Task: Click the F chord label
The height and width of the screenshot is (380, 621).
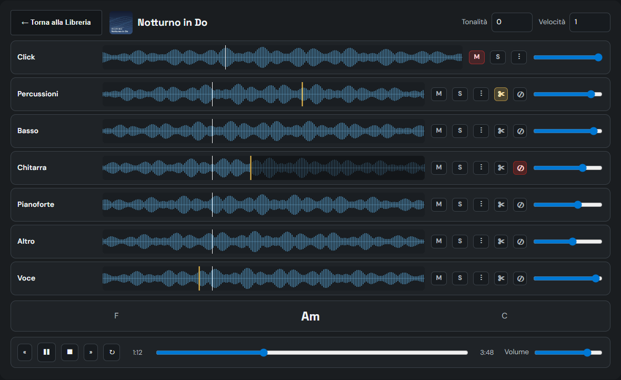Action: pos(116,316)
